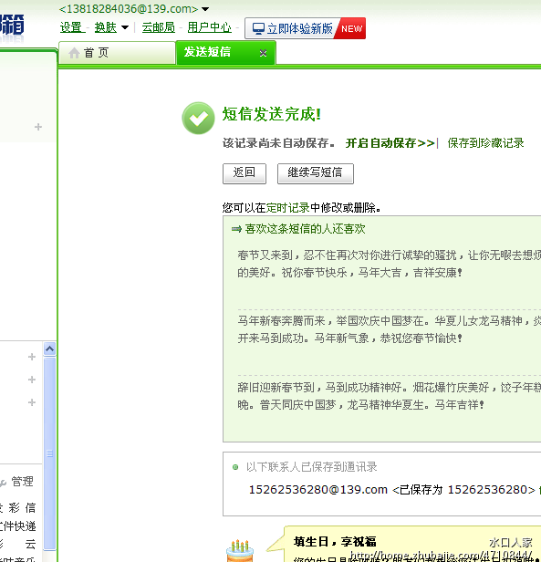Click the 管理 manage item in sidebar
The image size is (541, 562).
click(22, 482)
